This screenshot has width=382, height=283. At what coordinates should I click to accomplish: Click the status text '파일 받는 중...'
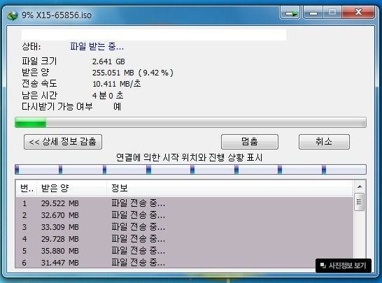[x=97, y=46]
